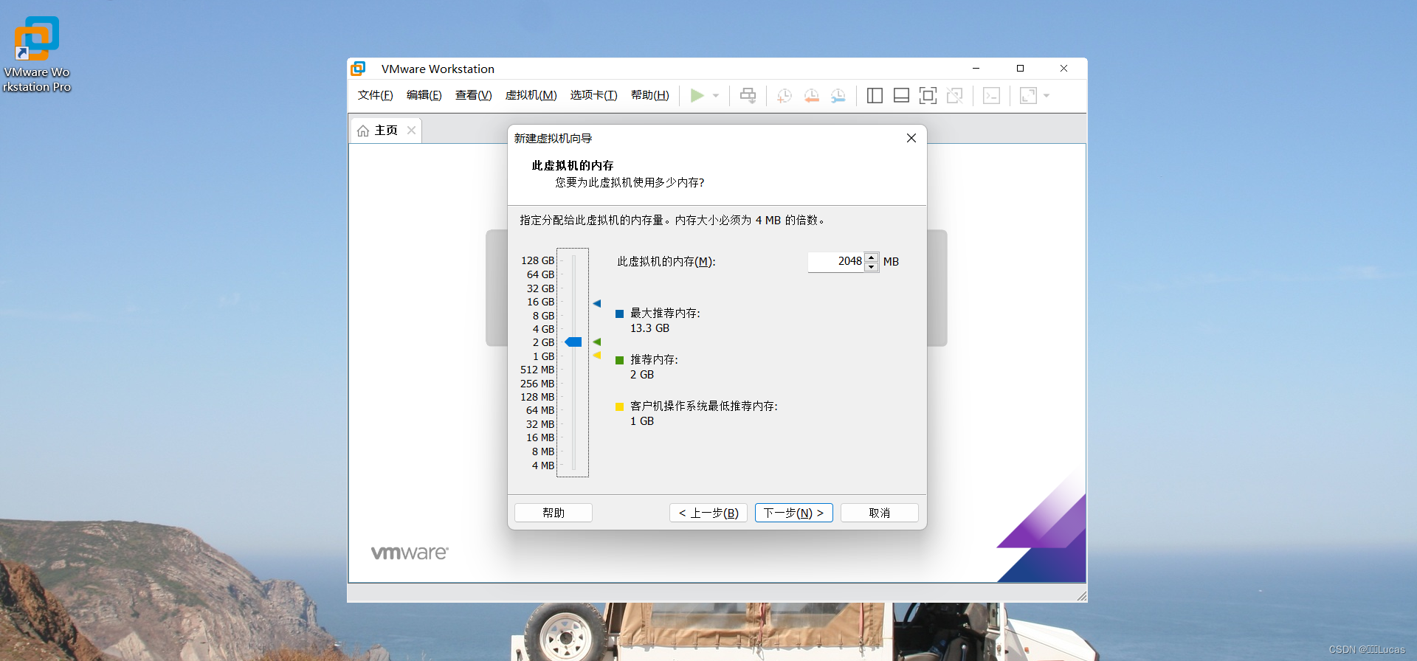
Task: Click the window resize grip corner
Action: coord(1081,596)
